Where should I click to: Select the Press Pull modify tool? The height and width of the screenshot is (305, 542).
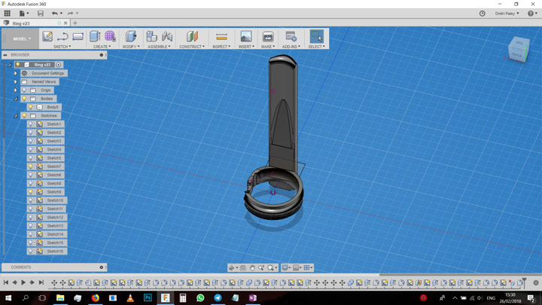click(131, 36)
